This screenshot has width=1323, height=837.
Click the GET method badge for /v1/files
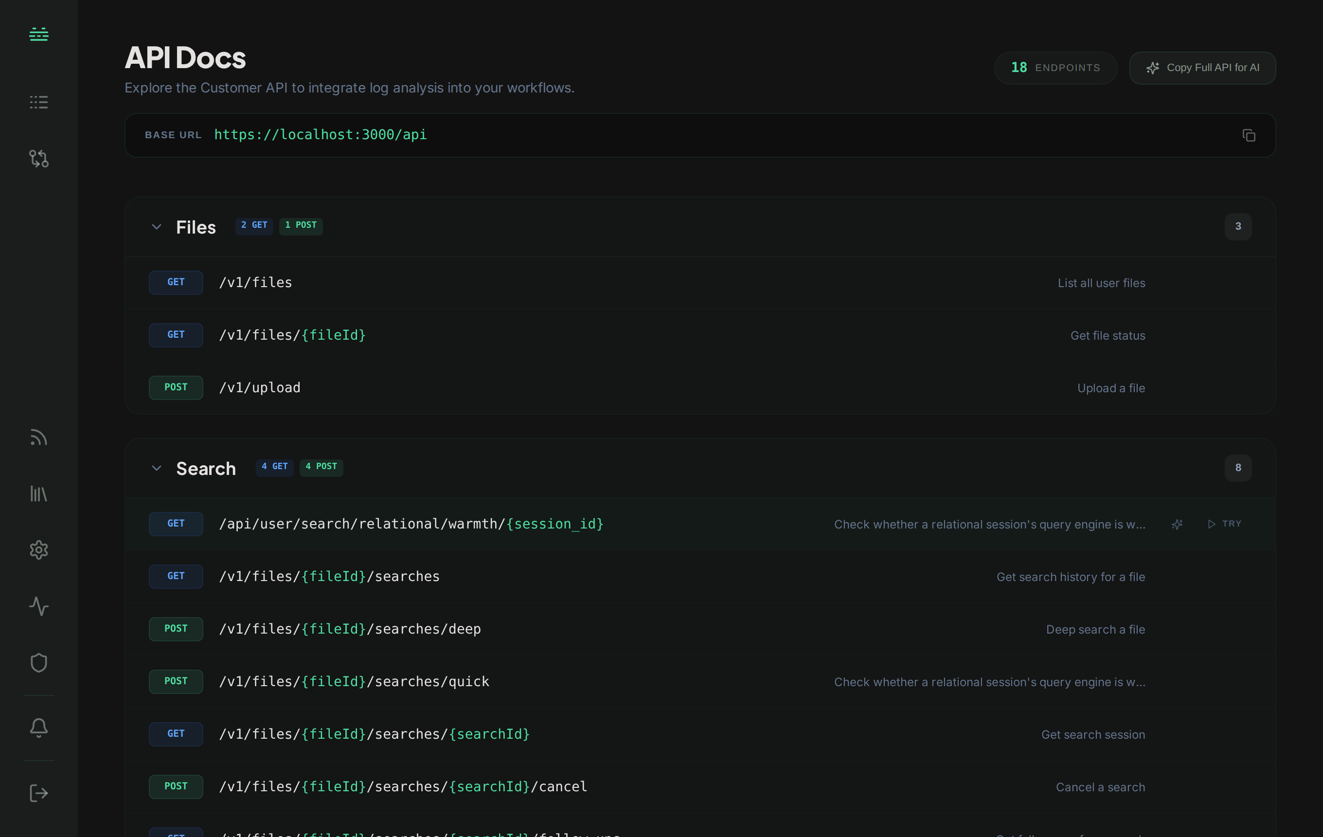pos(176,282)
